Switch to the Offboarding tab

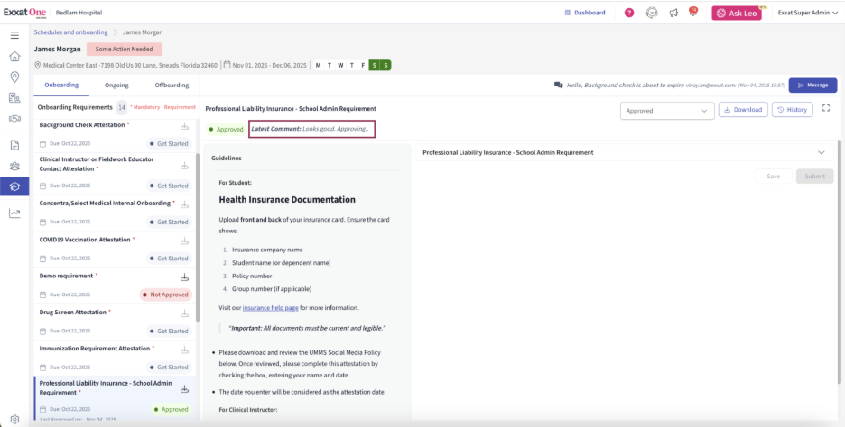[x=172, y=86]
